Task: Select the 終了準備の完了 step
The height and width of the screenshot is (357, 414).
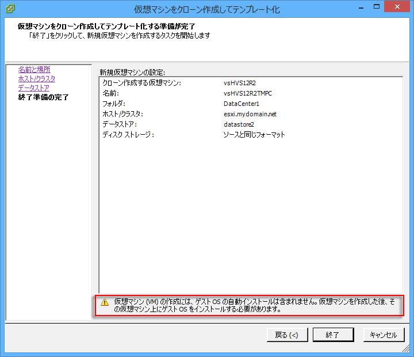Action: point(43,97)
